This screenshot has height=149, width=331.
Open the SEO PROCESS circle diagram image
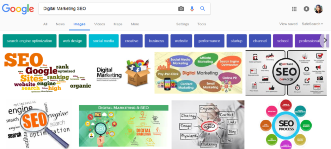tap(286, 124)
